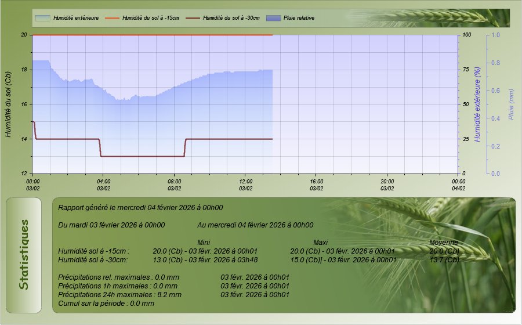Screen dimensions: 522x325
Task: Click the 12:00 03/02 time axis tick
Action: [245, 185]
